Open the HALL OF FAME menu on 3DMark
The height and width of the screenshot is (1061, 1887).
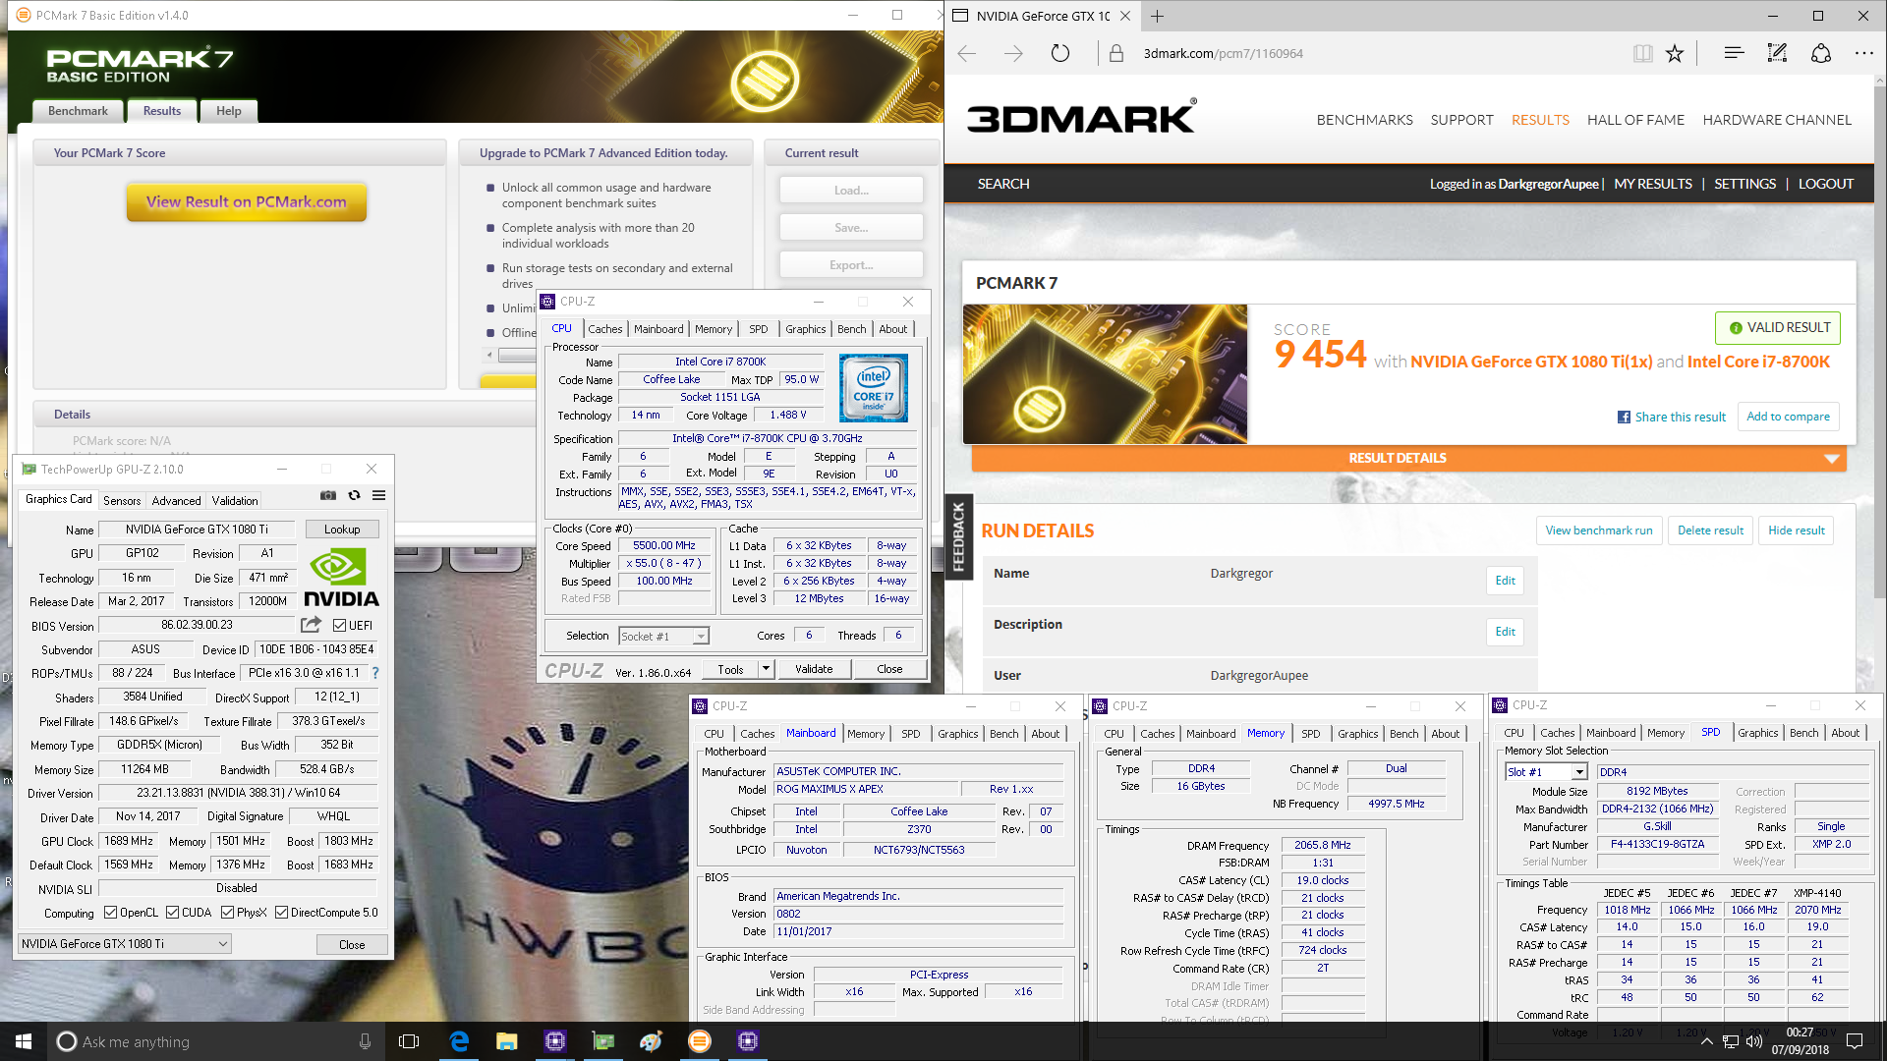[x=1635, y=120]
